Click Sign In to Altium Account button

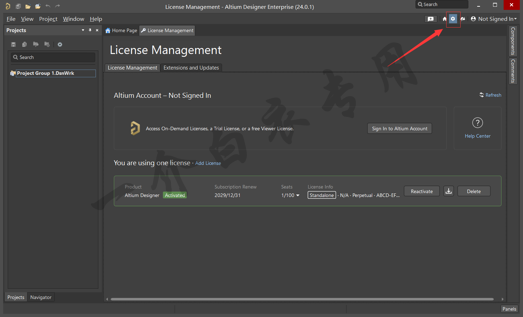click(399, 128)
